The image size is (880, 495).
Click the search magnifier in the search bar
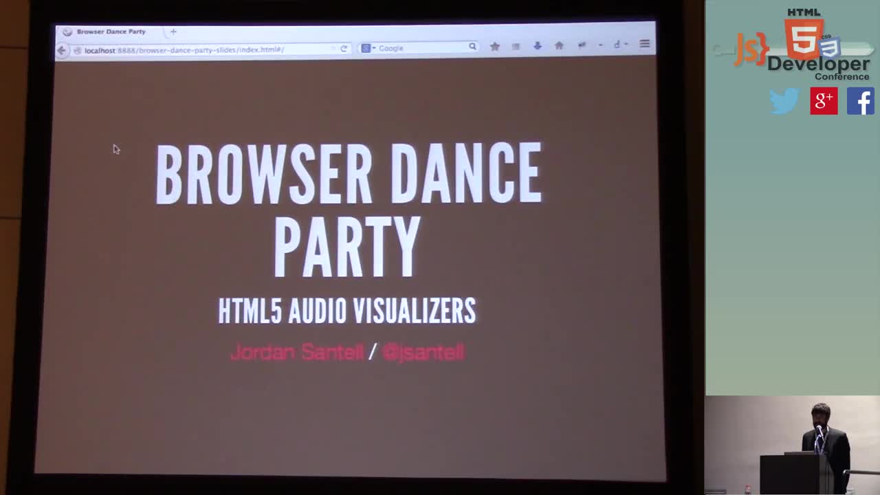tap(472, 46)
